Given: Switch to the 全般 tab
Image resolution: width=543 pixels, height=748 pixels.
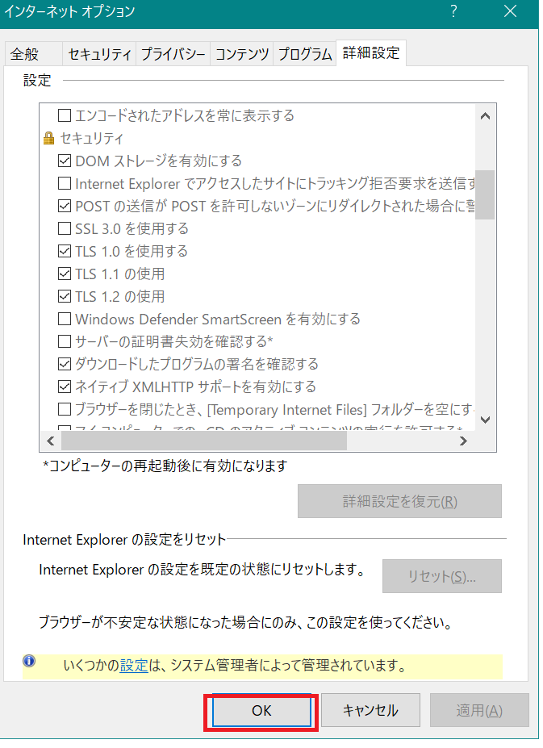Looking at the screenshot, I should coord(33,54).
